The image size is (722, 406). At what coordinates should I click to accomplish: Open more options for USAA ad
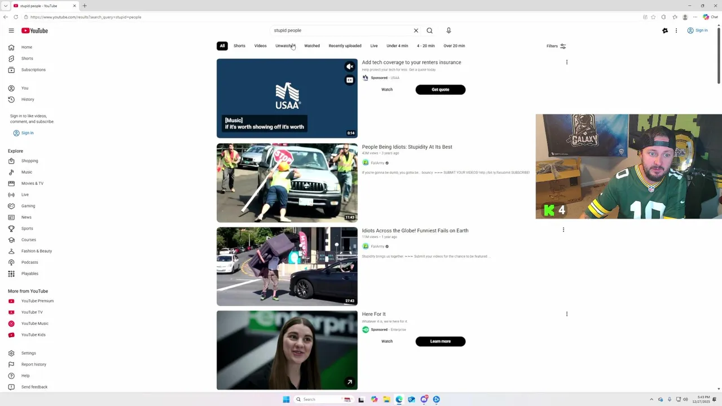click(567, 62)
